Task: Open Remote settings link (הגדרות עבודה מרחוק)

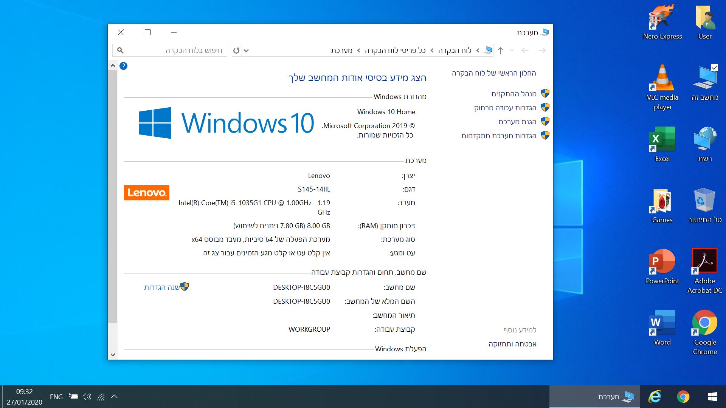Action: coord(505,108)
